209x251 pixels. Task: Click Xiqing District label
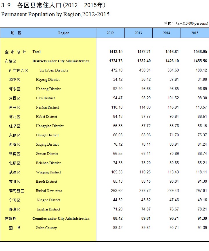(47, 144)
